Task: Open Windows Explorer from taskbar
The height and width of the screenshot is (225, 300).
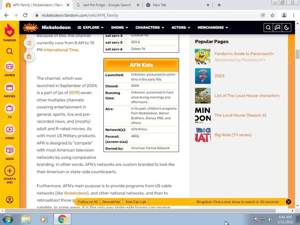Action: point(26,219)
